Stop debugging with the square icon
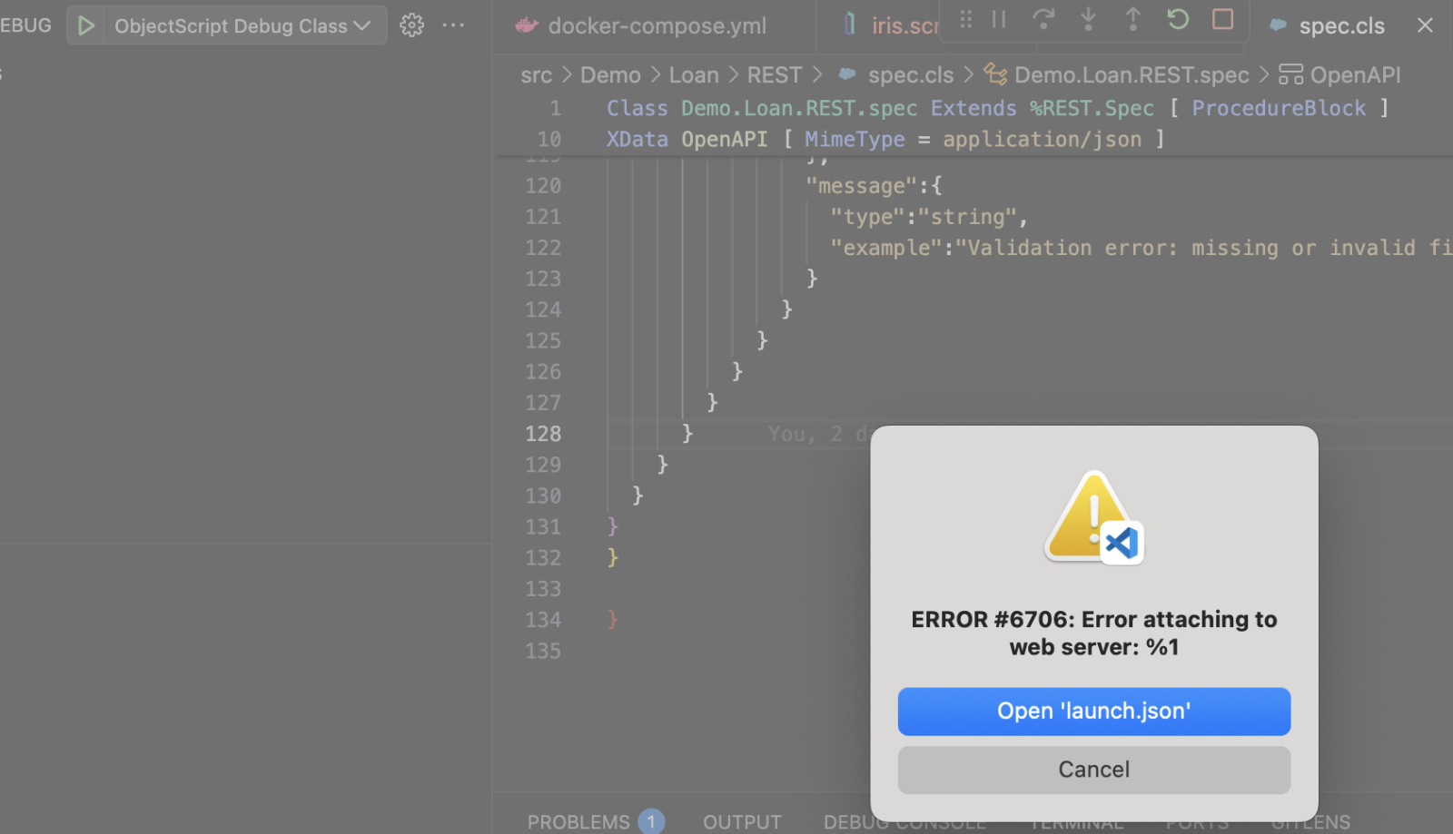 pyautogui.click(x=1222, y=19)
